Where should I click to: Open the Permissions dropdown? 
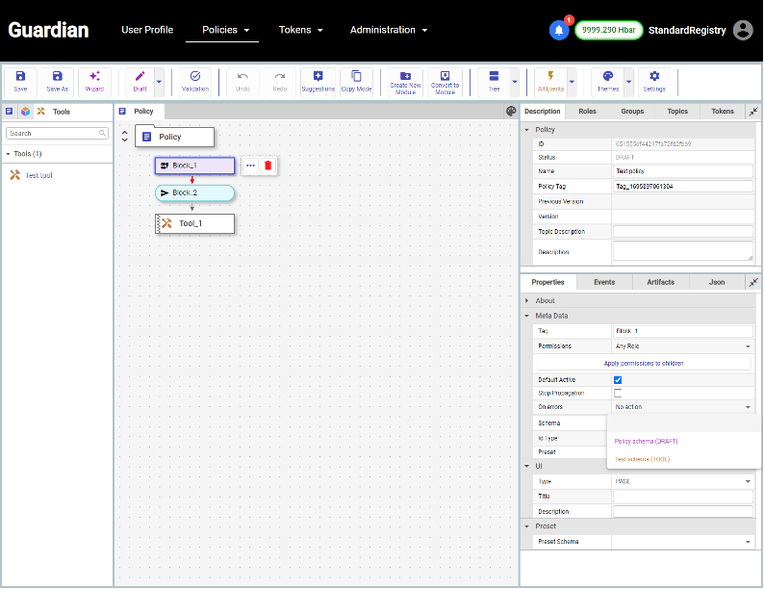(682, 346)
